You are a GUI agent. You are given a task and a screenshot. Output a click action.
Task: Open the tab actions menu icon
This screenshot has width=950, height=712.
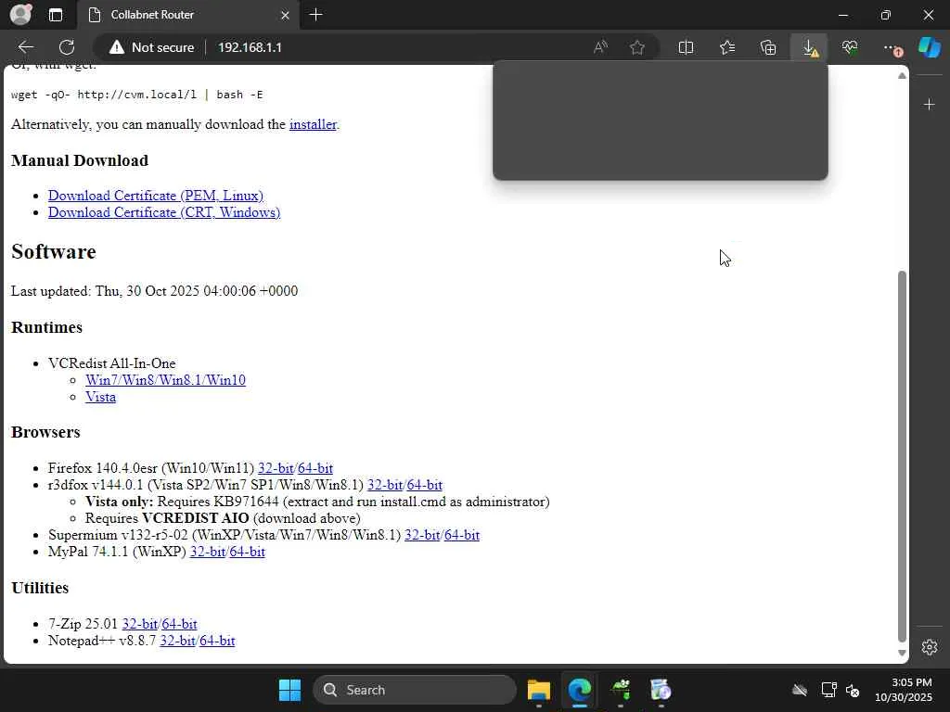[x=56, y=15]
